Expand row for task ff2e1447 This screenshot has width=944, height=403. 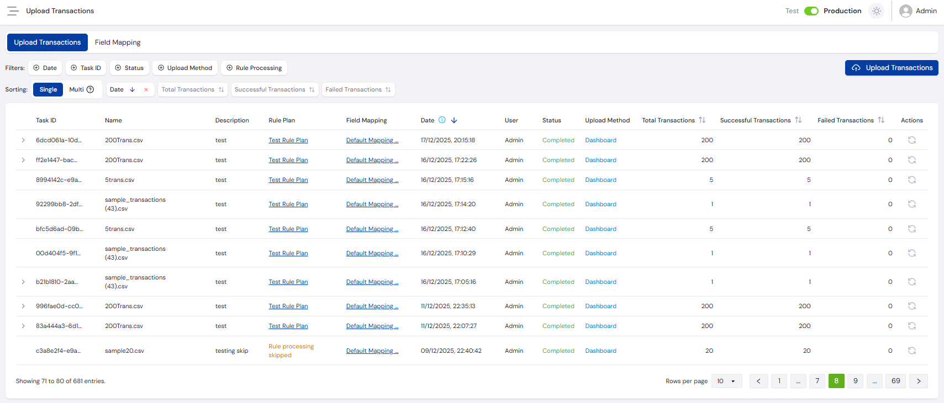pyautogui.click(x=23, y=160)
